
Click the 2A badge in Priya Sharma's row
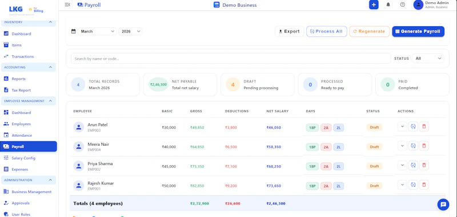click(326, 166)
